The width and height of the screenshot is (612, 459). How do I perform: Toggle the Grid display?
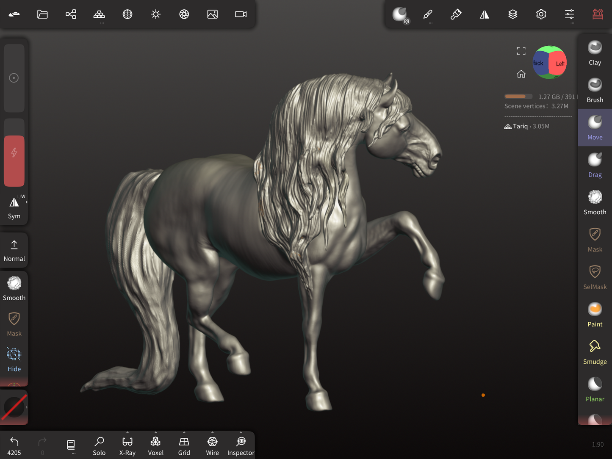pos(184,446)
